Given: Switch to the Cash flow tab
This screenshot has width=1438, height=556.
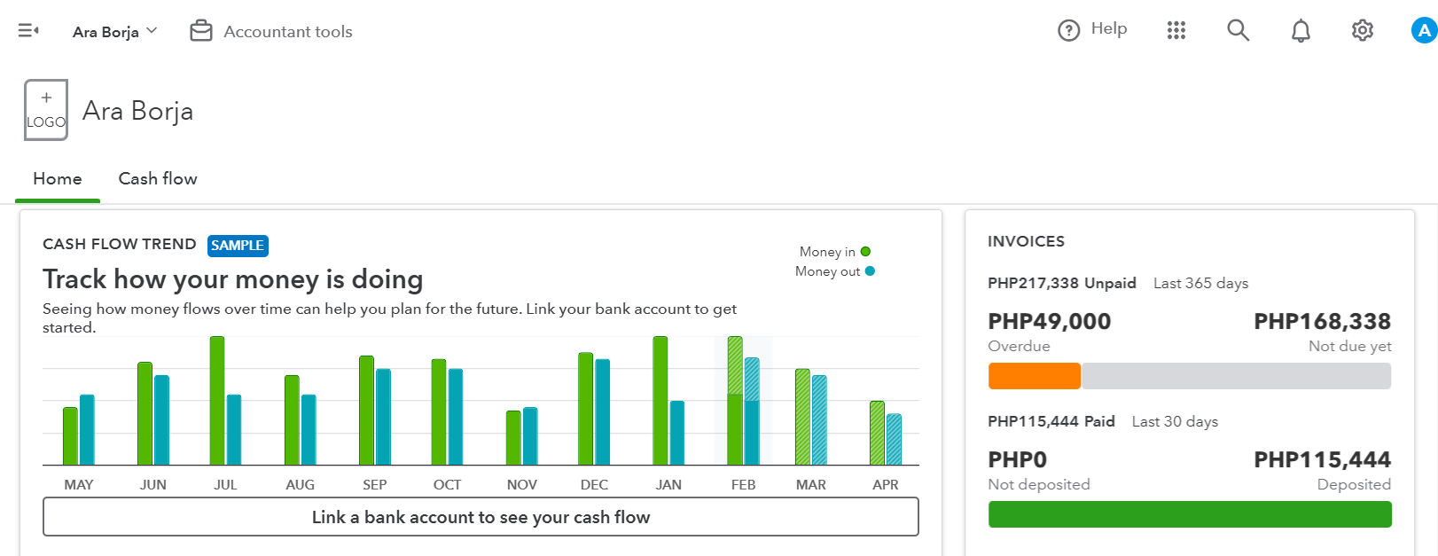Looking at the screenshot, I should pyautogui.click(x=158, y=179).
